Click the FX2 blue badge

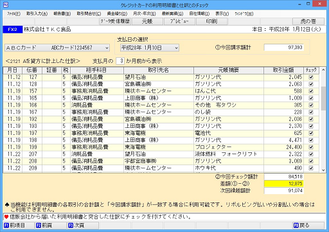tap(13, 30)
